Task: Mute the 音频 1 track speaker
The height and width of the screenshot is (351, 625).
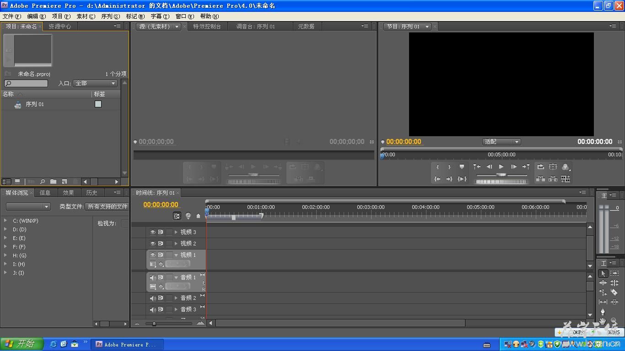Action: coord(153,277)
